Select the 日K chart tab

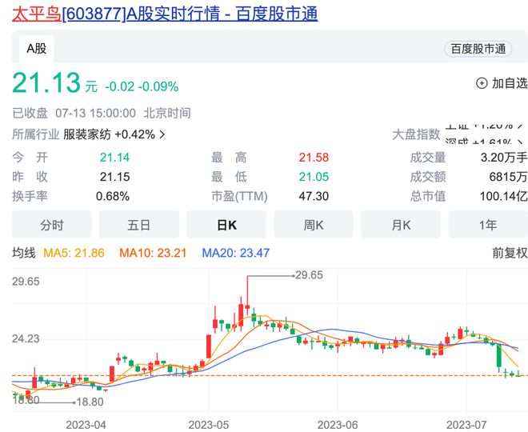click(x=226, y=225)
